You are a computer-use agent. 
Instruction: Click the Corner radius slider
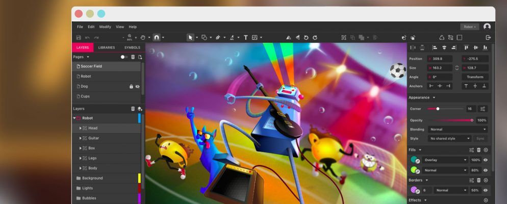pos(445,109)
